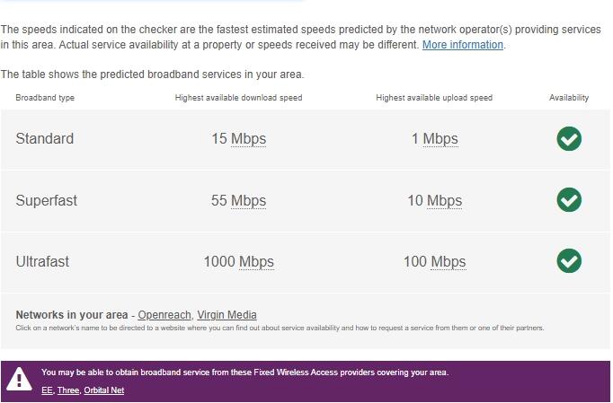The height and width of the screenshot is (403, 613).
Task: Click the Ultrafast availability green checkmark icon
Action: click(x=569, y=261)
